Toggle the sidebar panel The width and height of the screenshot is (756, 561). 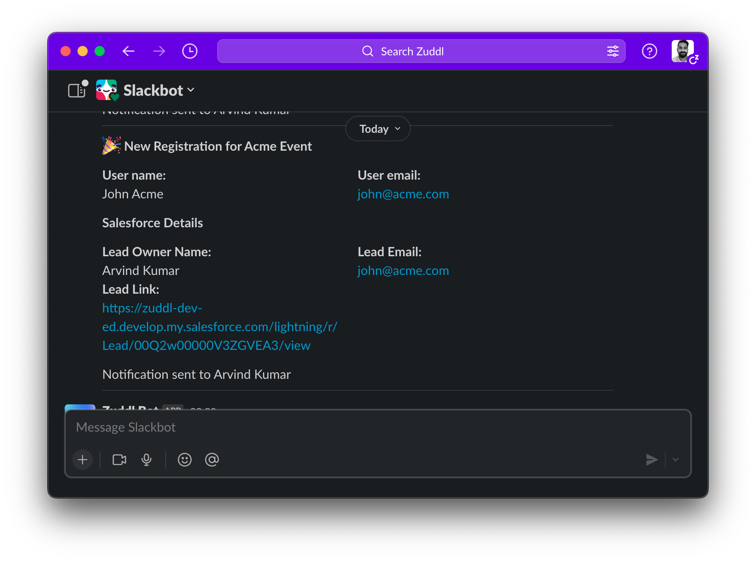(77, 90)
